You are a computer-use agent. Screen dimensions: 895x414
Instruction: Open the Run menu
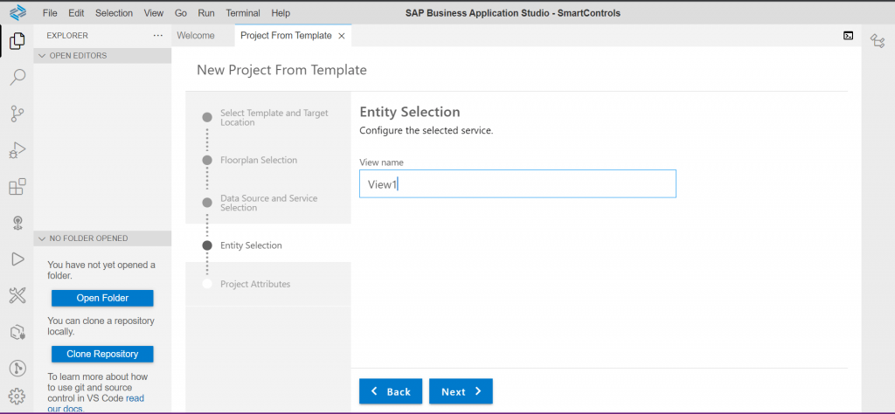point(206,12)
